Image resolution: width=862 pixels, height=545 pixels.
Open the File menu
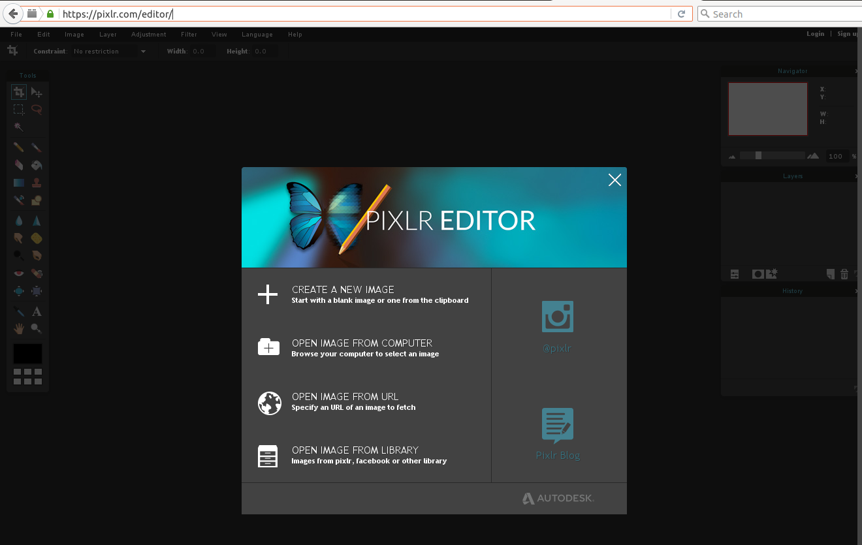point(16,35)
